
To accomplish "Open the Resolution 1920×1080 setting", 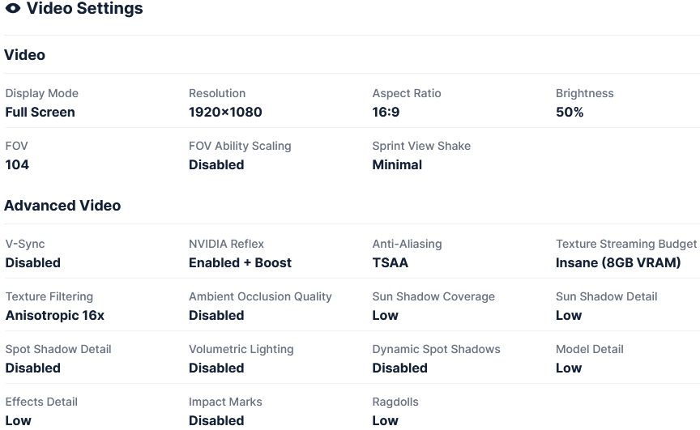I will point(225,112).
